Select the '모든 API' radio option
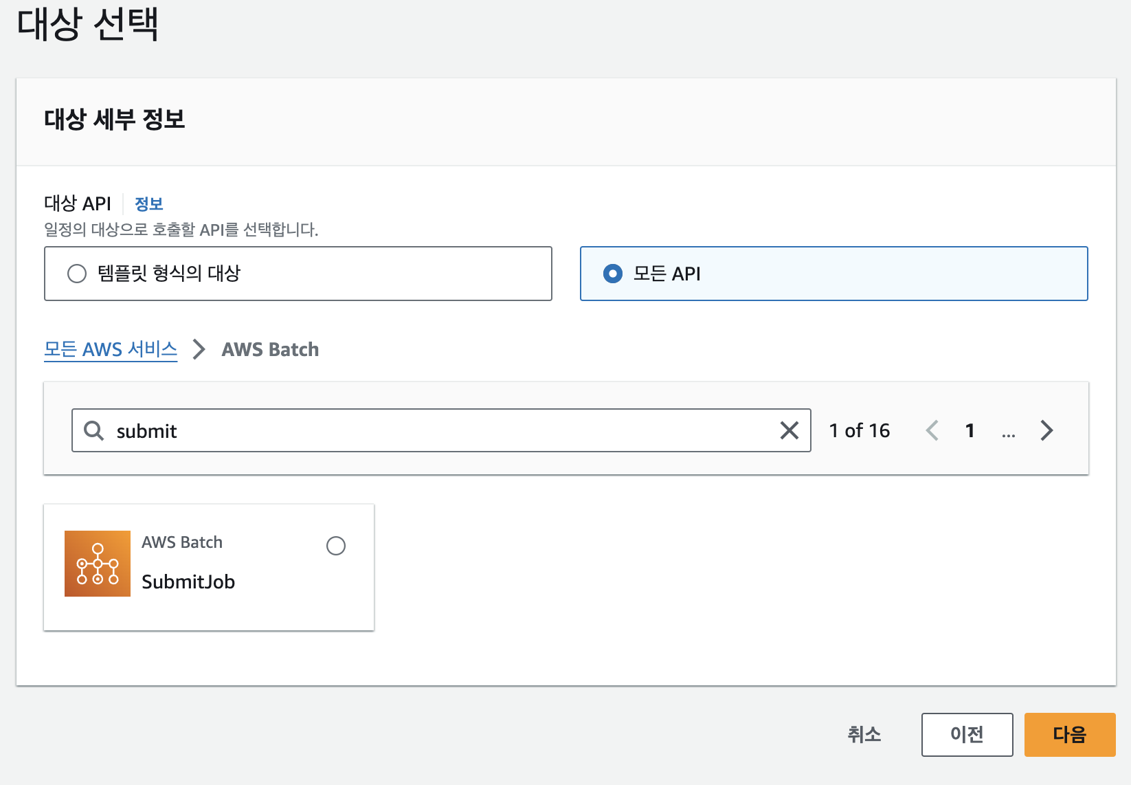Screen dimensions: 1131x785 (613, 274)
